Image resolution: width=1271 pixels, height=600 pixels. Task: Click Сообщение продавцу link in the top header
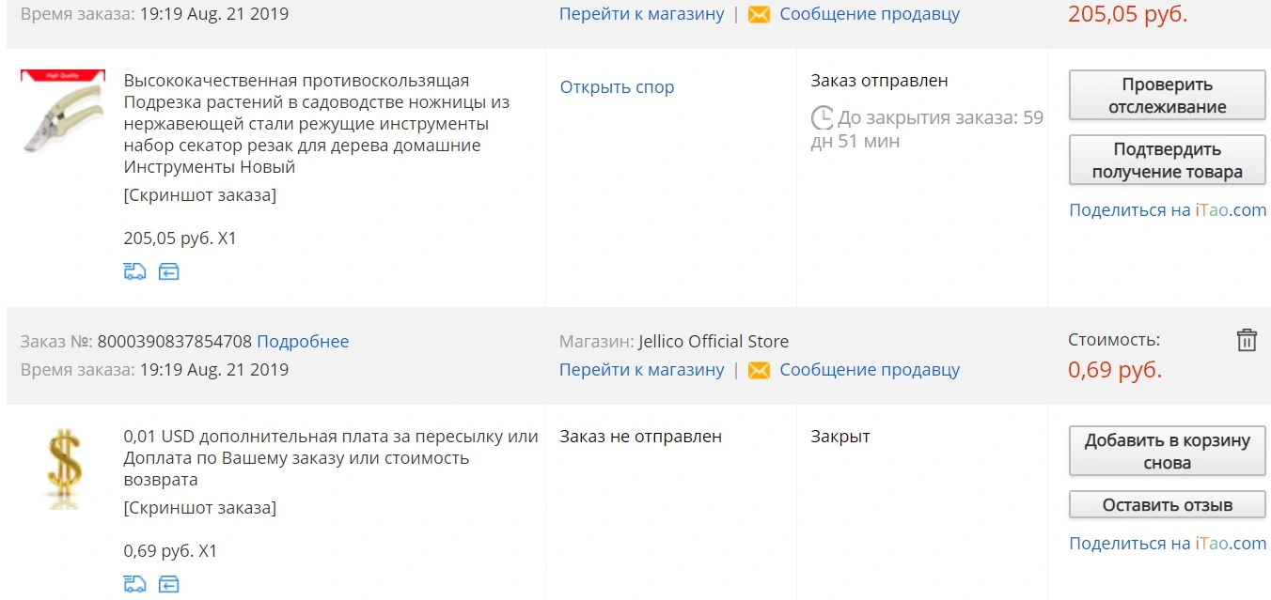pyautogui.click(x=870, y=15)
